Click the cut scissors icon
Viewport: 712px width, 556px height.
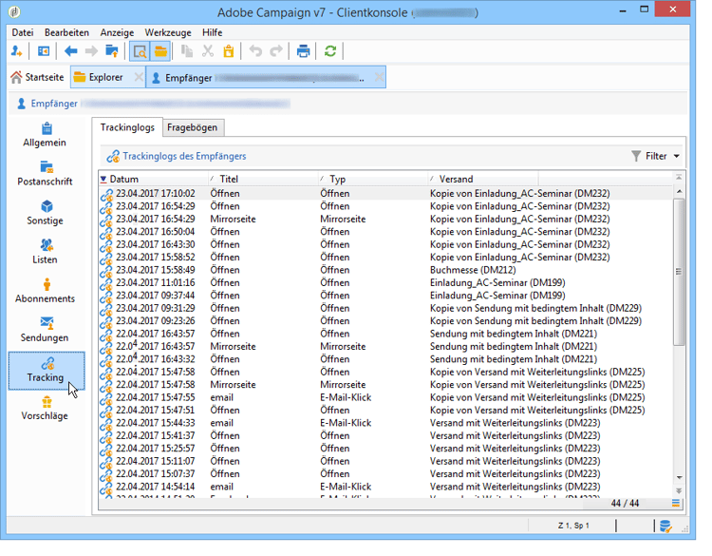(208, 51)
